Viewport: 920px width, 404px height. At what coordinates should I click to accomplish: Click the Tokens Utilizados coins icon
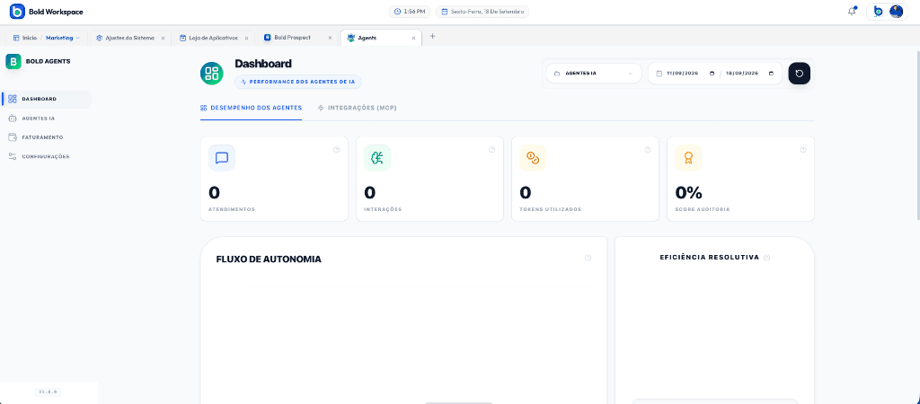pyautogui.click(x=533, y=158)
